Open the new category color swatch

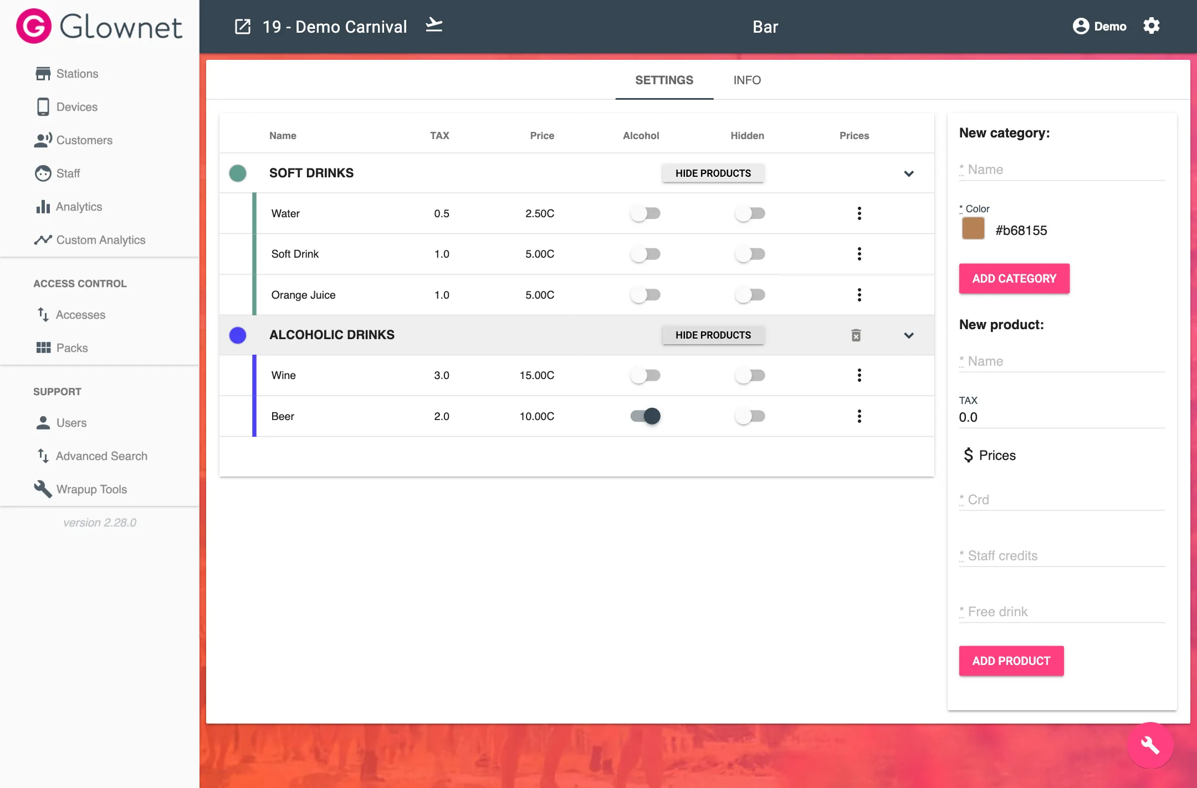coord(973,229)
